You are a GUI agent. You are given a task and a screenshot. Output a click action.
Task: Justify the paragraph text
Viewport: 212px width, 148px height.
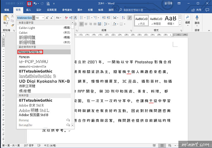tap(95, 24)
